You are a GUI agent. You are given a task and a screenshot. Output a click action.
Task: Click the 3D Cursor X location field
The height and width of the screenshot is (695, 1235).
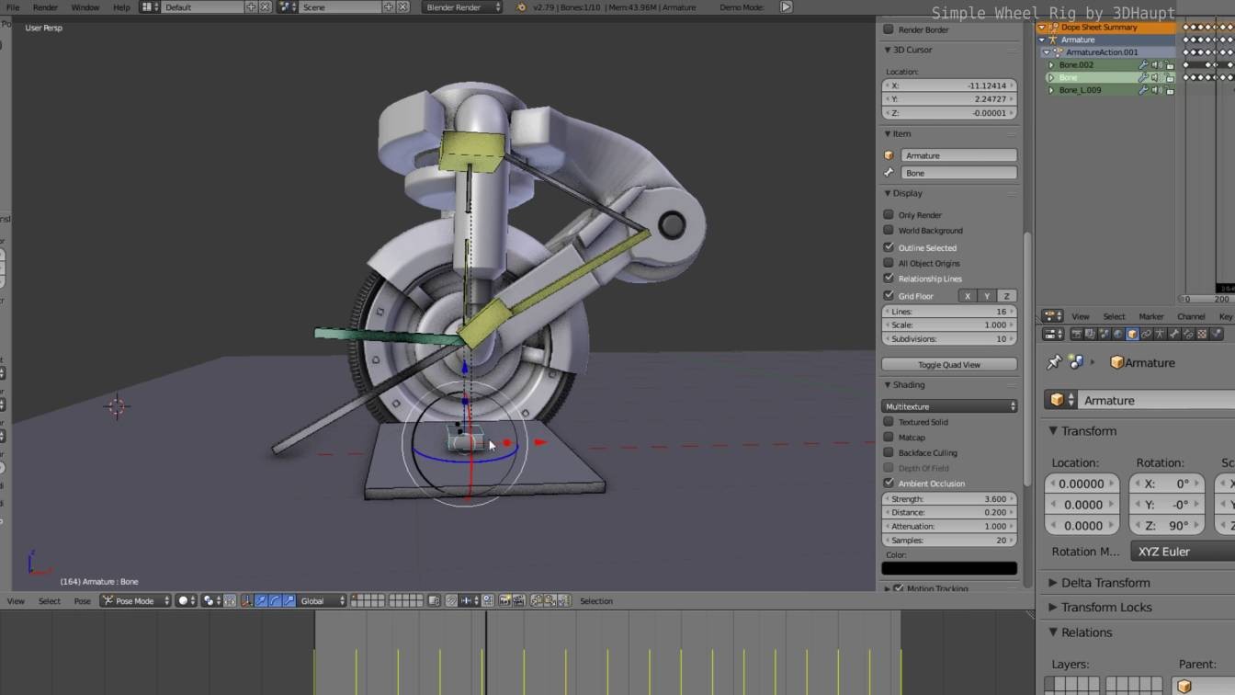click(948, 85)
